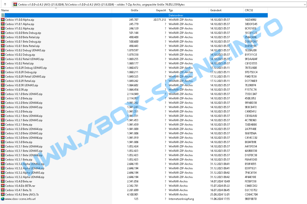307x204 pixels.
Task: Sort by the Typ column header
Action: (x=188, y=10)
